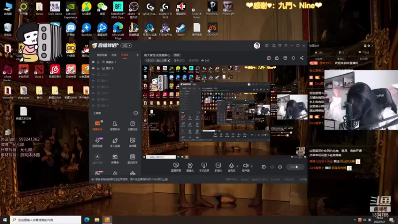398x224 pixels.
Task: Toggle lock on 图片 8 layer
Action: (x=98, y=68)
